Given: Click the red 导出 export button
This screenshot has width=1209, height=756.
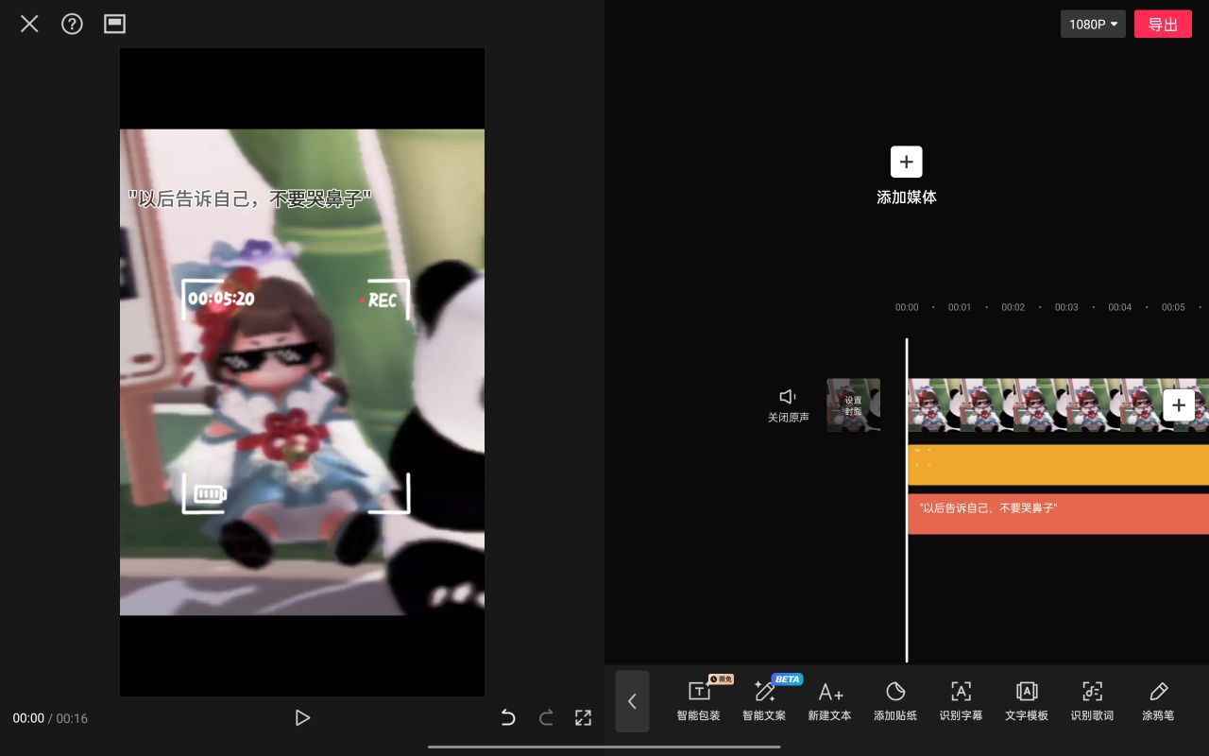Looking at the screenshot, I should (1163, 25).
